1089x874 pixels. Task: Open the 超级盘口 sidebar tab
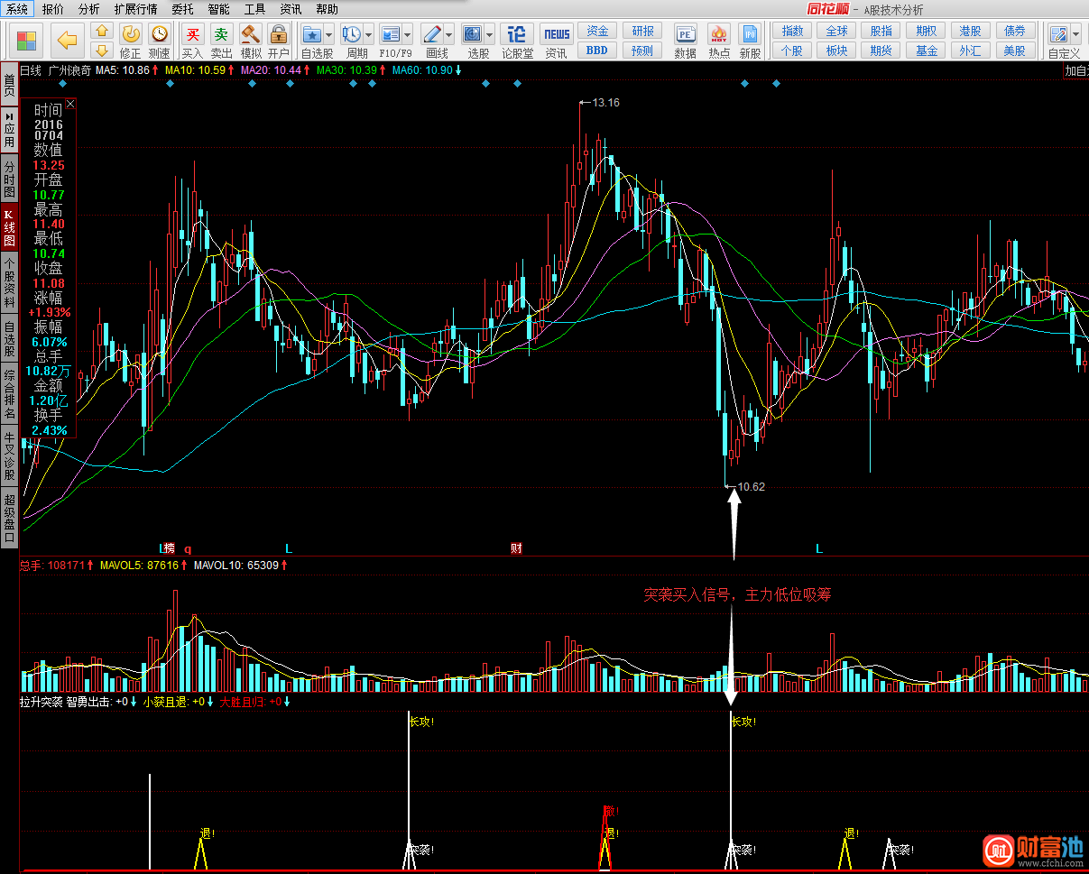point(9,518)
